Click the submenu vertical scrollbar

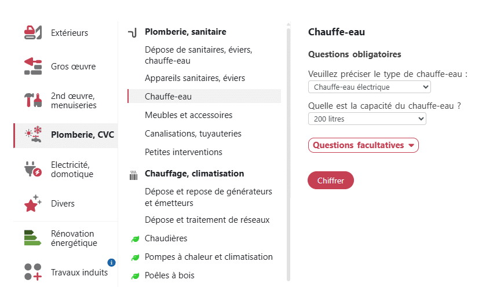point(288,150)
